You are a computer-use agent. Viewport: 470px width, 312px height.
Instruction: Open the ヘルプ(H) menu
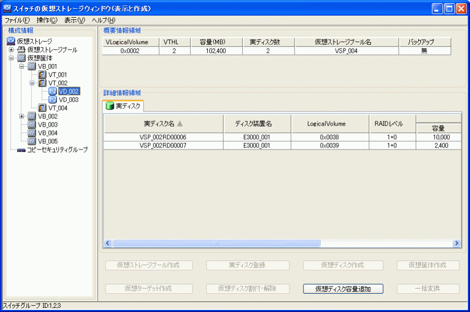click(x=104, y=20)
